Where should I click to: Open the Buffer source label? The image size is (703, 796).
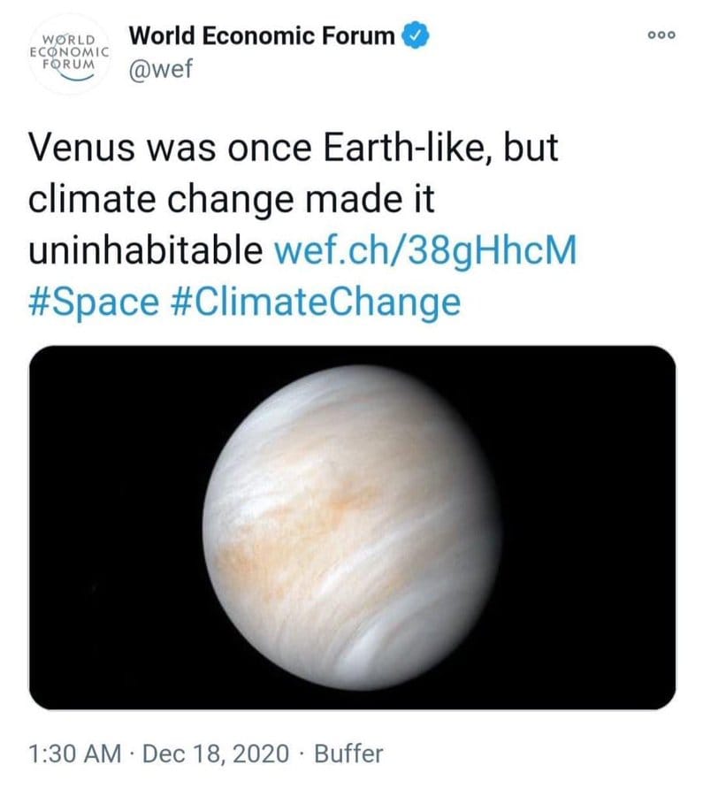pos(348,754)
